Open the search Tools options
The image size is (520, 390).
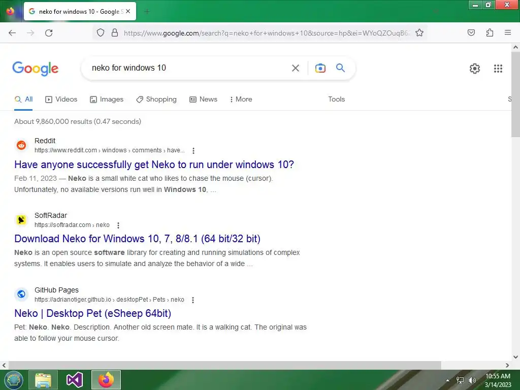point(337,99)
